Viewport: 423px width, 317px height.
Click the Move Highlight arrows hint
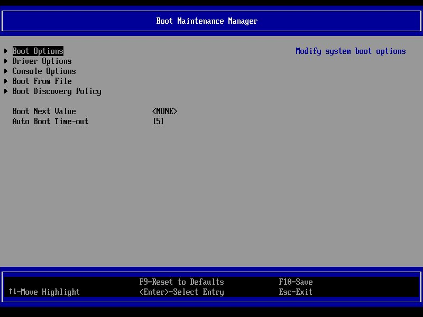coord(44,292)
